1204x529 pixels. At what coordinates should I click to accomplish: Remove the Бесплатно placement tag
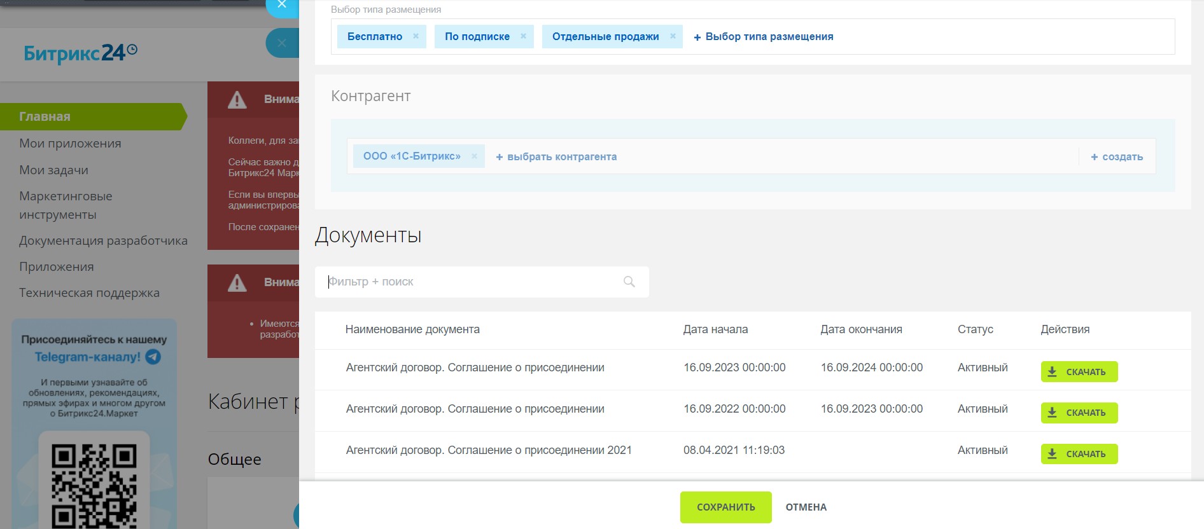click(x=416, y=36)
